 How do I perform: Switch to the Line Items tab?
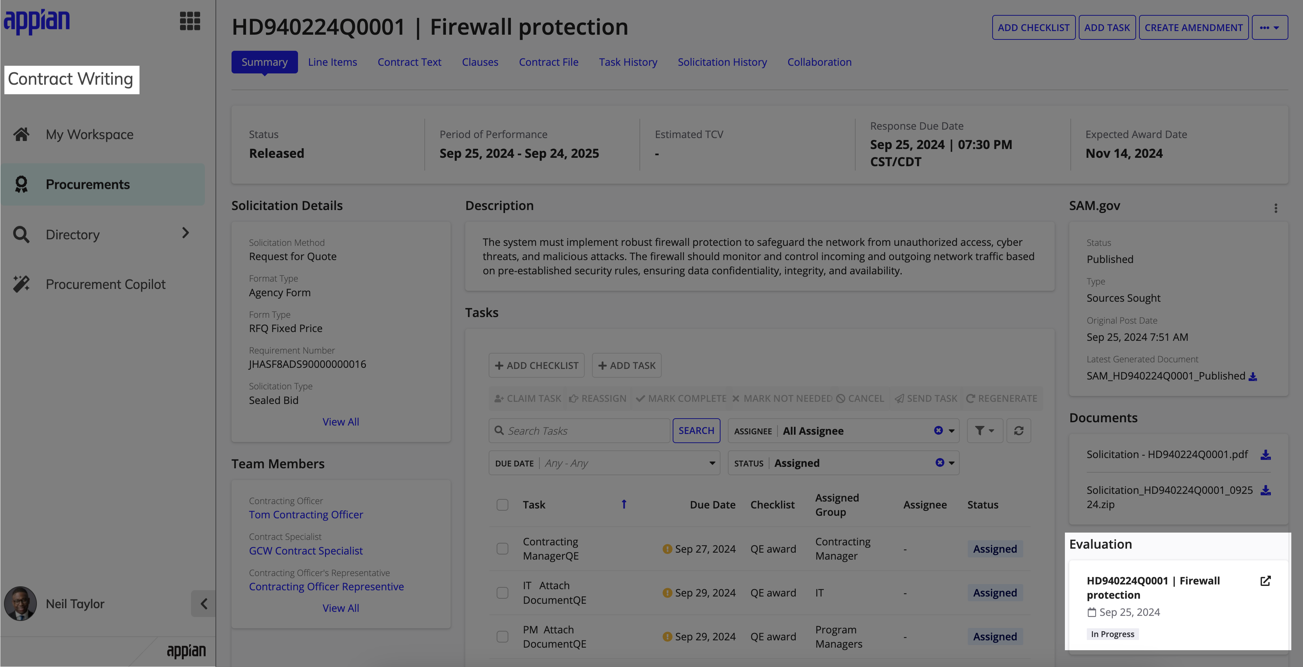point(332,62)
